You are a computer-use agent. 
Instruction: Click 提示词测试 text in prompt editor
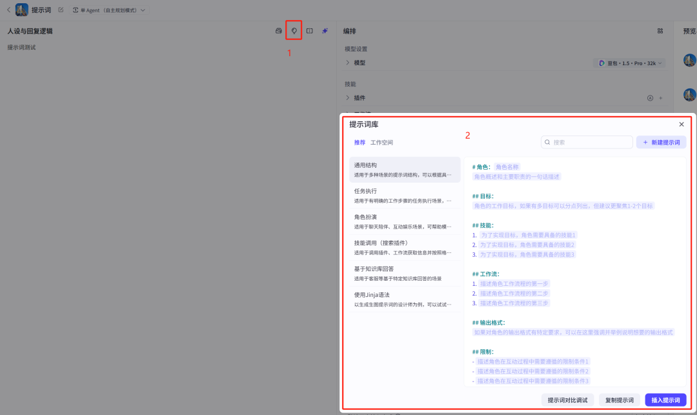tap(21, 47)
